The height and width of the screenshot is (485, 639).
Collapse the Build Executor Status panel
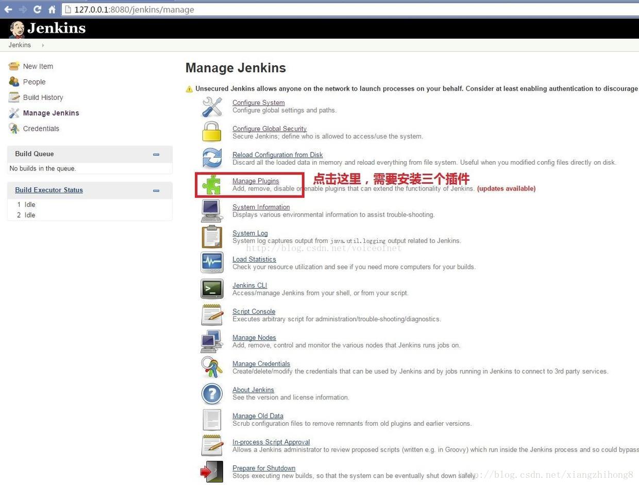coord(156,190)
